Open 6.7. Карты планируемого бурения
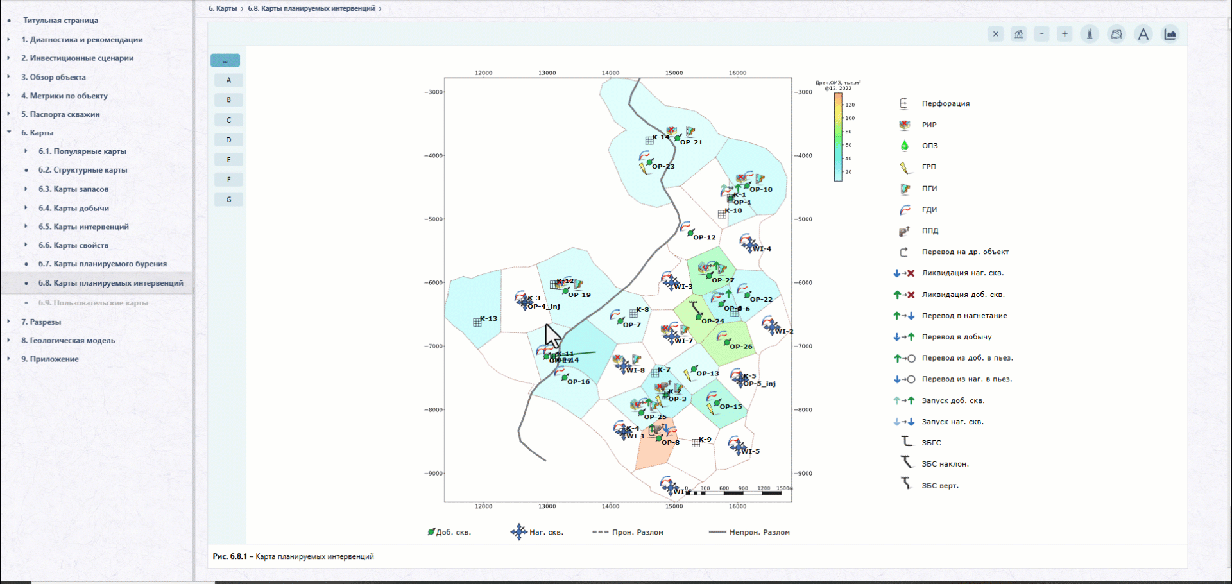This screenshot has height=584, width=1232. click(102, 264)
